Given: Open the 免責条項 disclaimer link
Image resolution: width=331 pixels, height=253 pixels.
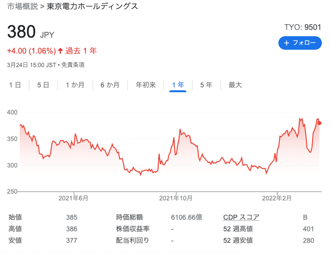Looking at the screenshot, I should pos(73,65).
